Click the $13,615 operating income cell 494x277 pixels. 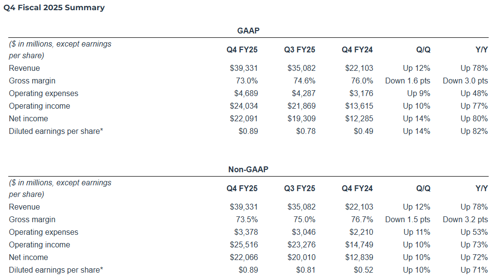(x=359, y=106)
